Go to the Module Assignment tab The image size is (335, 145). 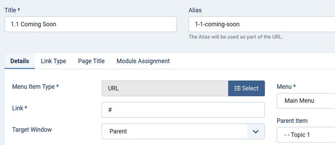pyautogui.click(x=143, y=61)
